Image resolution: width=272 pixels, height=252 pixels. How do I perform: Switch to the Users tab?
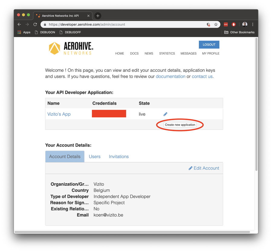(95, 157)
